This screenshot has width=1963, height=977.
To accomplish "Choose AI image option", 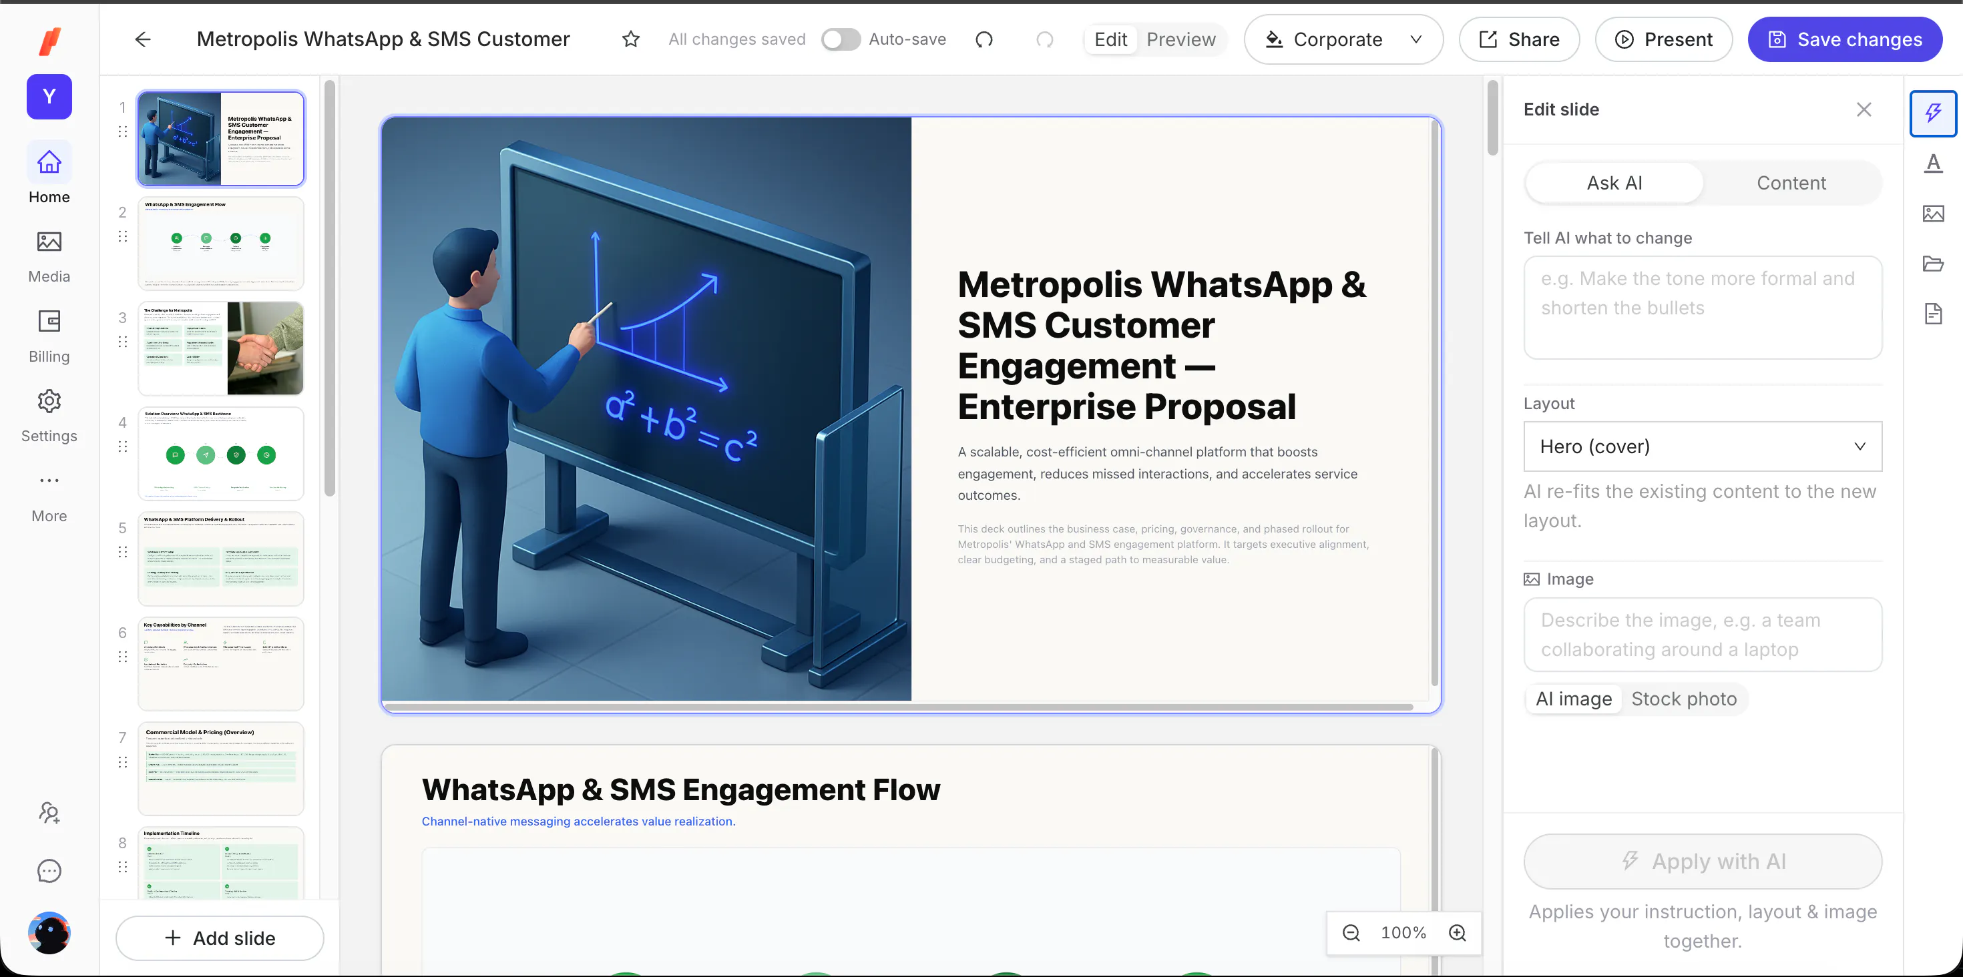I will click(1574, 698).
